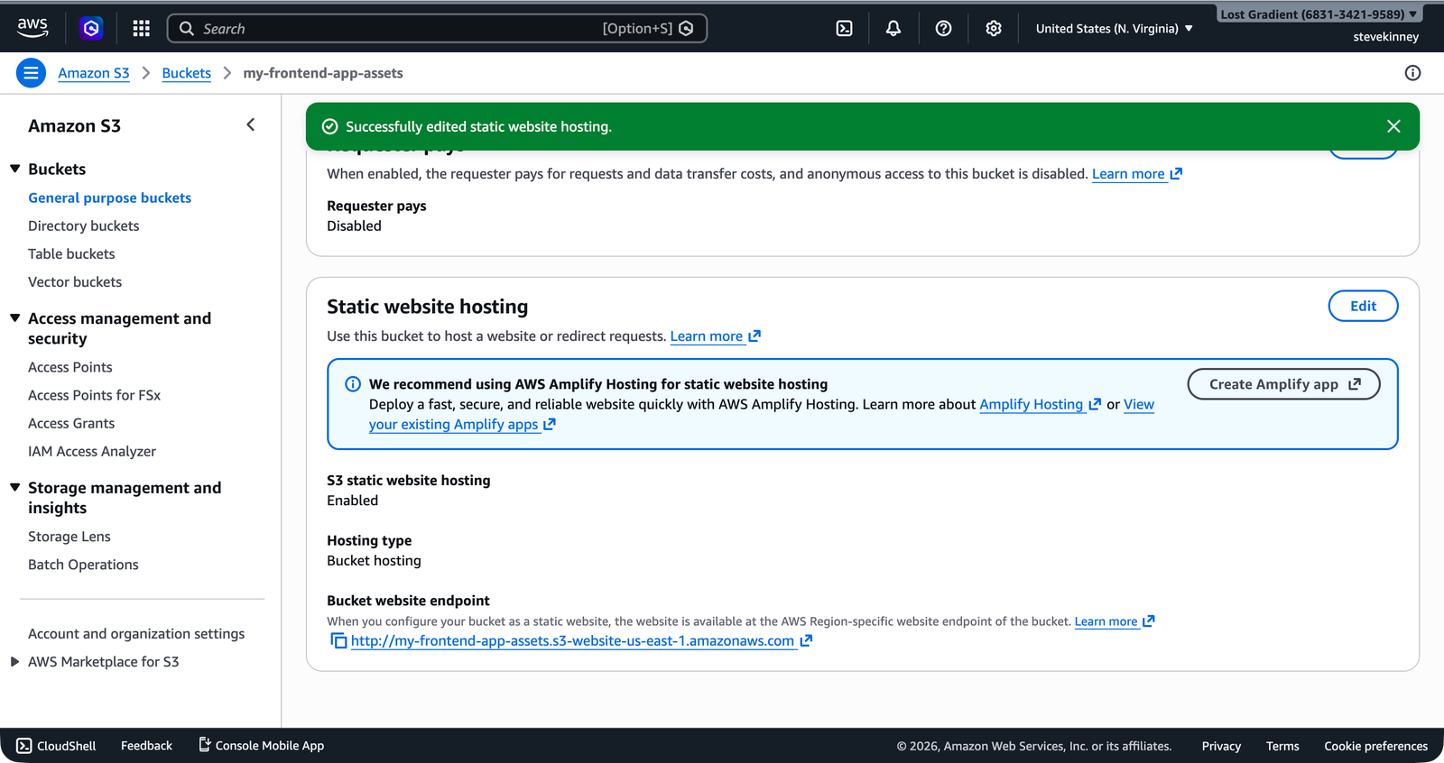1444x763 pixels.
Task: Click the AWS logo home icon
Action: pyautogui.click(x=32, y=28)
